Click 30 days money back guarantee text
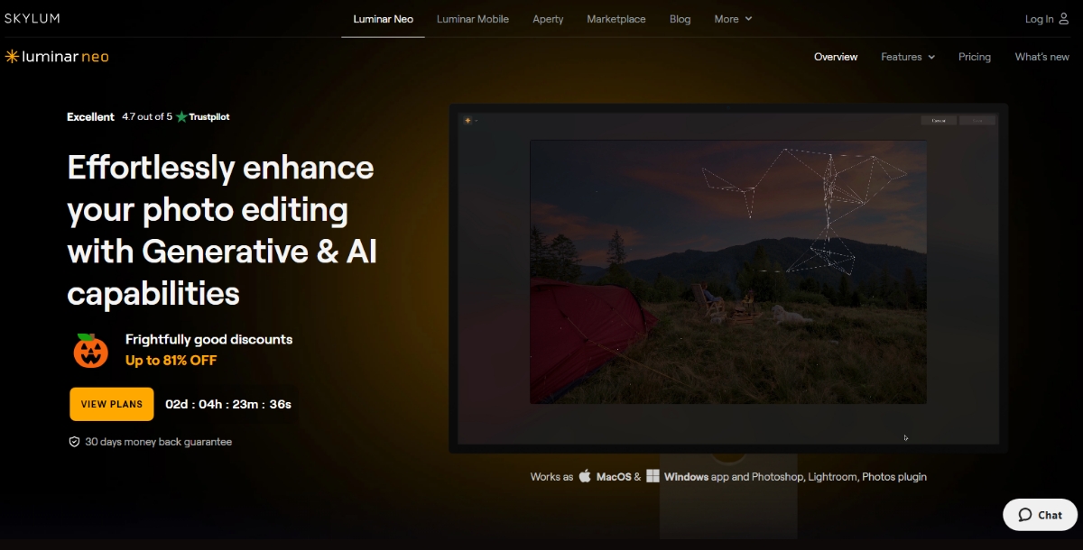The height and width of the screenshot is (550, 1083). point(159,443)
